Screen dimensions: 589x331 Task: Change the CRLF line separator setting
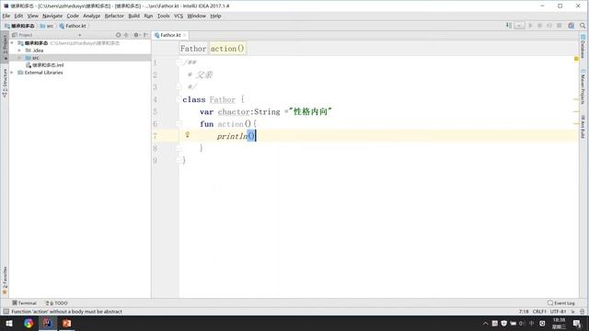click(x=539, y=312)
